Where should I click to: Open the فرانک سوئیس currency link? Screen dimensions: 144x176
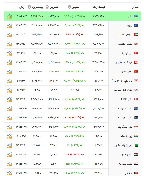point(124,62)
